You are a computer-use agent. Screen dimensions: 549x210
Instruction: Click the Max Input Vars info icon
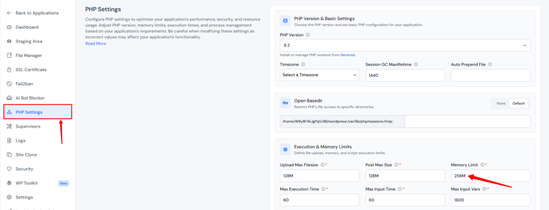click(x=484, y=189)
